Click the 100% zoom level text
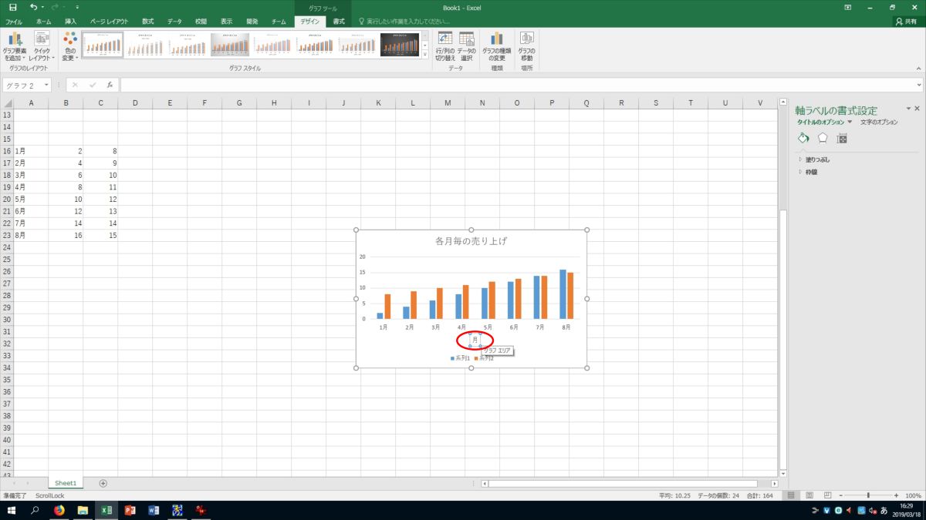The image size is (926, 520). coord(912,495)
